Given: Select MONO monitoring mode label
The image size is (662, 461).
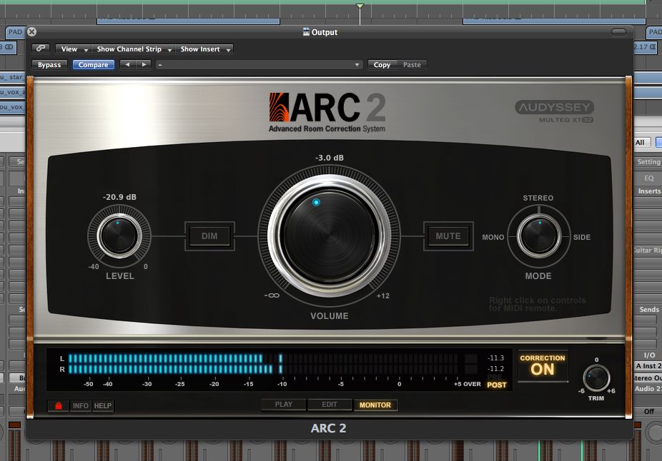Looking at the screenshot, I should (493, 237).
